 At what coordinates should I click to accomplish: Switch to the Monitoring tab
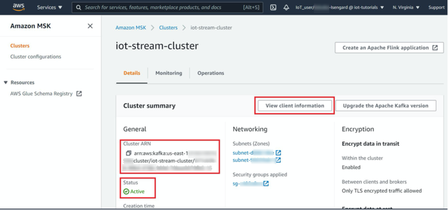169,73
